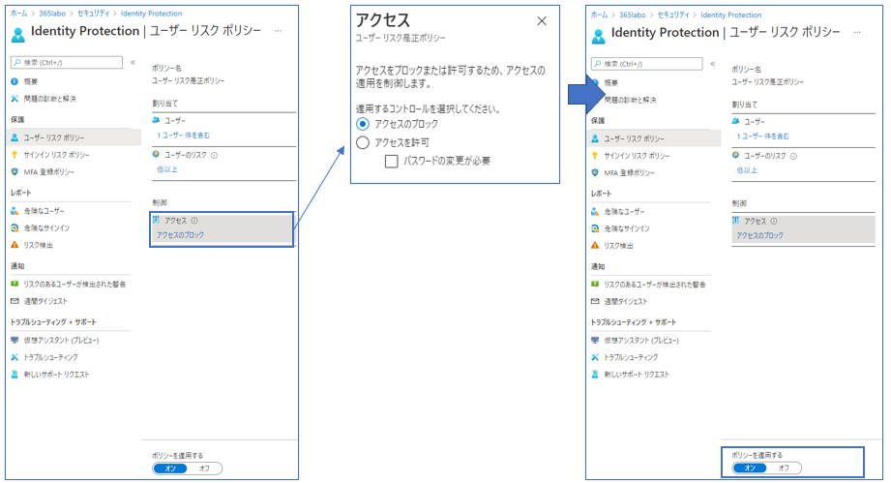The width and height of the screenshot is (891, 483).
Task: Click 危険なユーザー icon in right window
Action: point(595,211)
